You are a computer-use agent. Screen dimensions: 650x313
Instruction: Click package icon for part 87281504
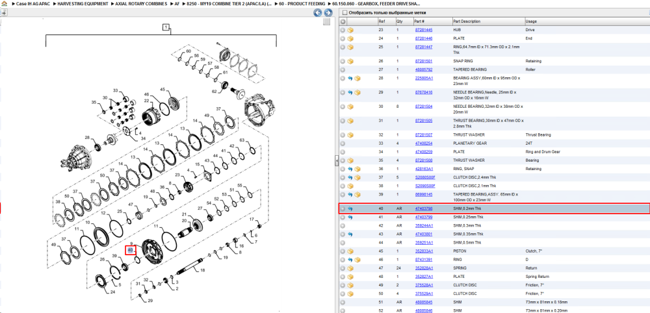pos(350,106)
